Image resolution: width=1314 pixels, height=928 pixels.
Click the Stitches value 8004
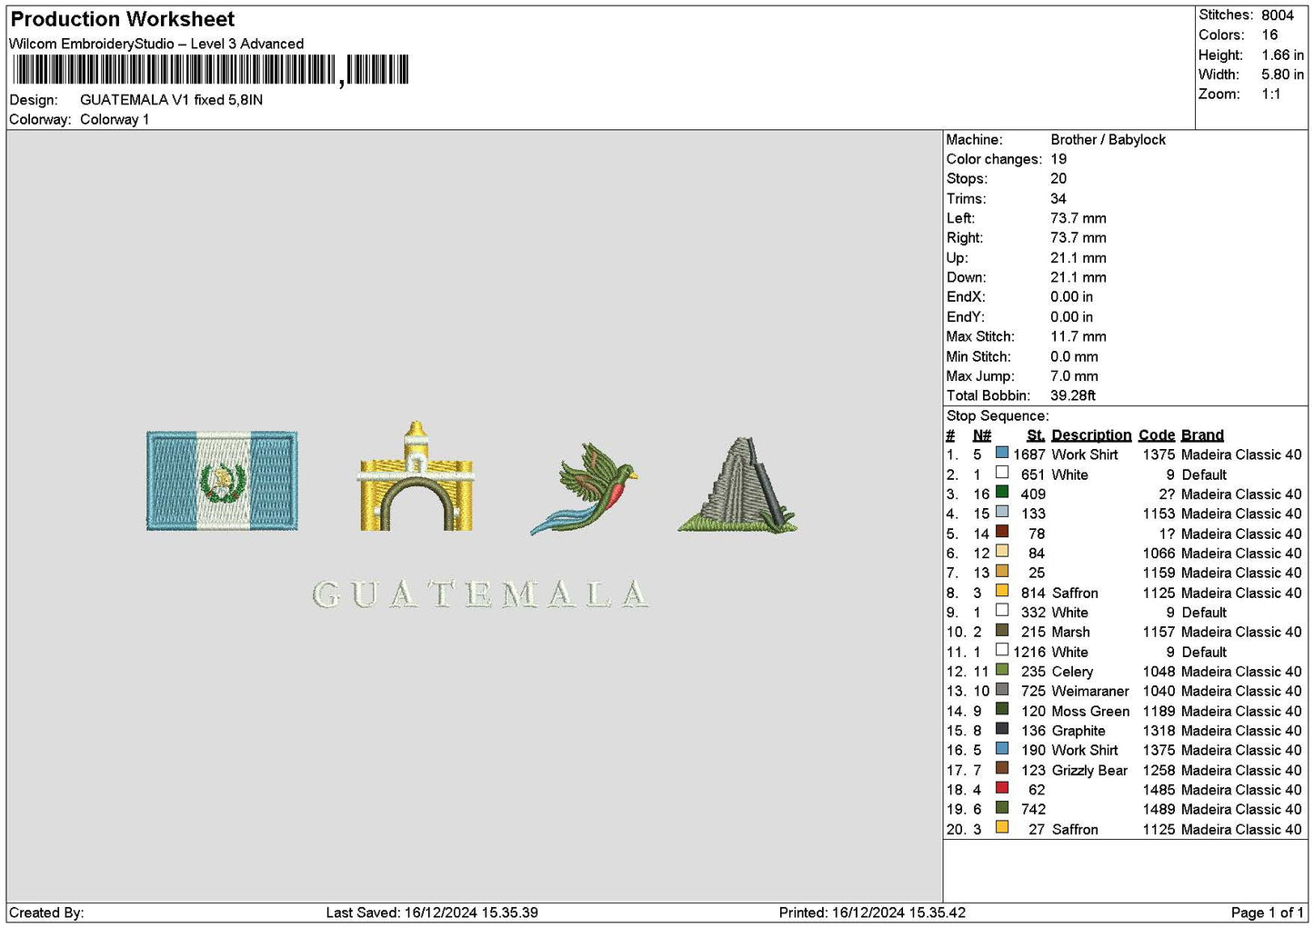[x=1278, y=15]
